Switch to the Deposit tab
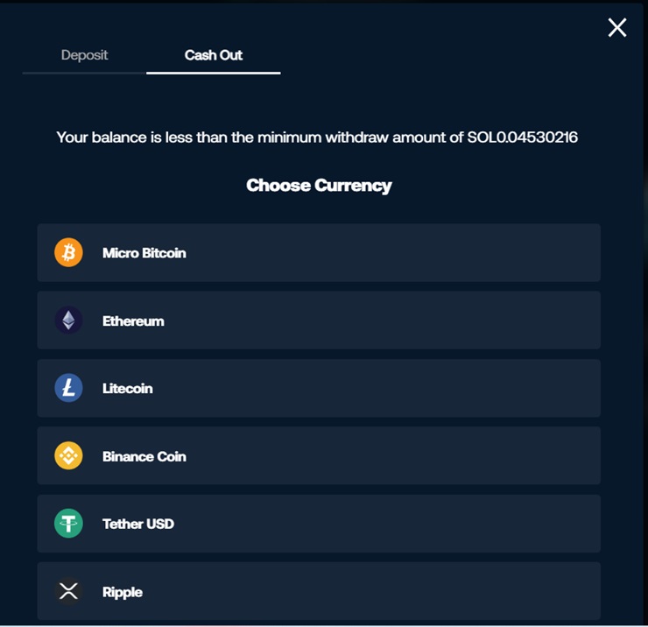The width and height of the screenshot is (648, 627). 85,55
